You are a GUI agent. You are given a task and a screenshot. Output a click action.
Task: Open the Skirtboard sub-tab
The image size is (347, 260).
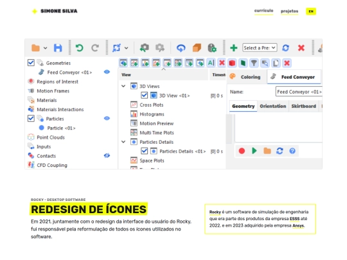pos(303,106)
